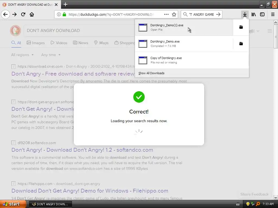Switch to the Images tab
Screen dimensions: 278x208
point(36,43)
